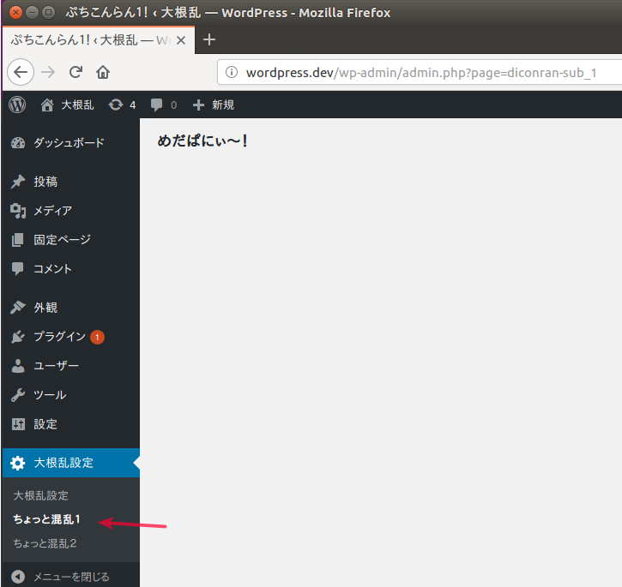Viewport: 622px width, 587px height.
Task: Click the pages icon beside 固定ページ
Action: (x=17, y=240)
